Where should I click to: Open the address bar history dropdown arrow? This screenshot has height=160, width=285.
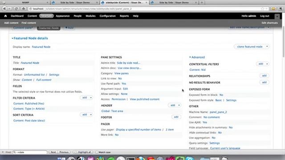pos(266,9)
